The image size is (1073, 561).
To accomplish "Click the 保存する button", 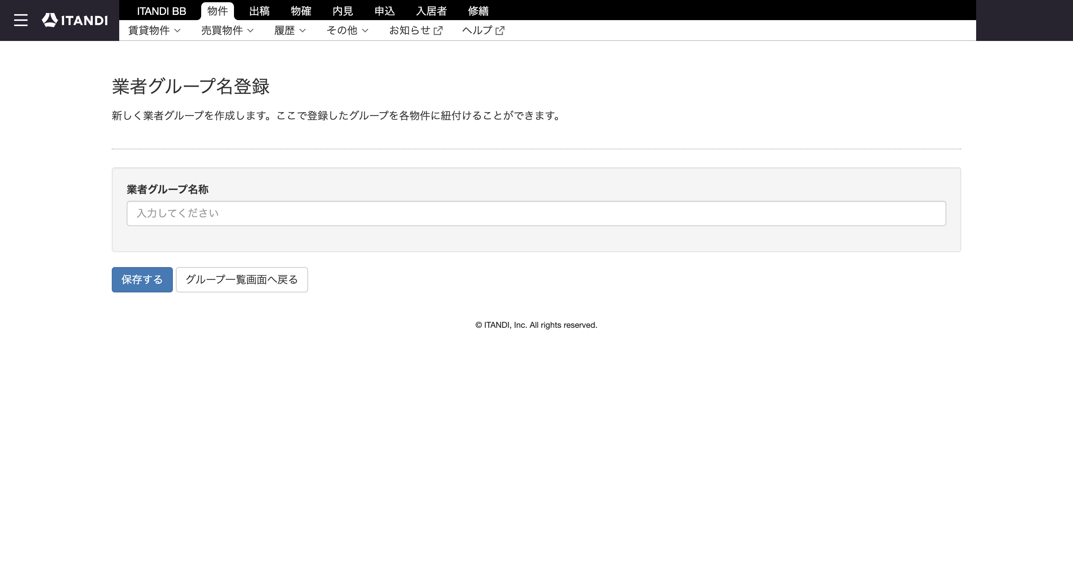I will tap(142, 279).
